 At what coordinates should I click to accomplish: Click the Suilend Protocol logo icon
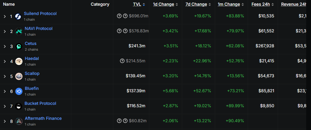[x=18, y=16]
